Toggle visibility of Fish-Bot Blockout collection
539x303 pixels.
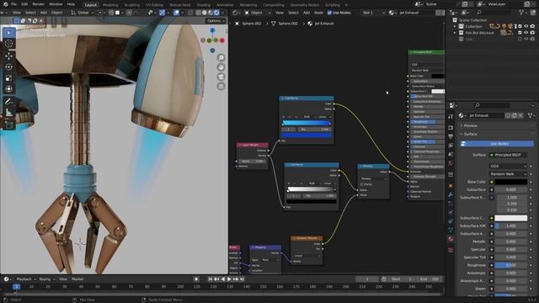pos(526,33)
